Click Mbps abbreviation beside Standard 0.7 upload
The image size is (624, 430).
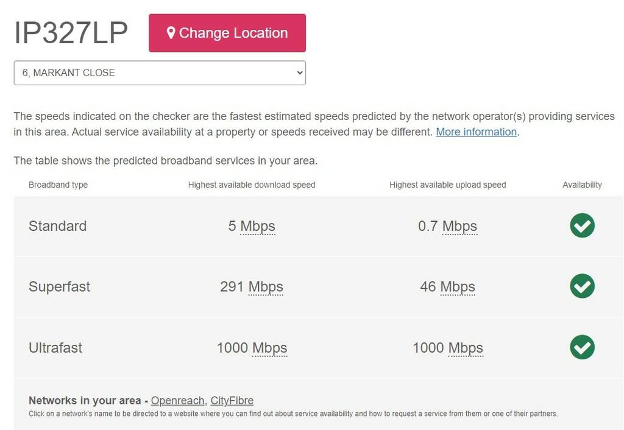coord(459,226)
